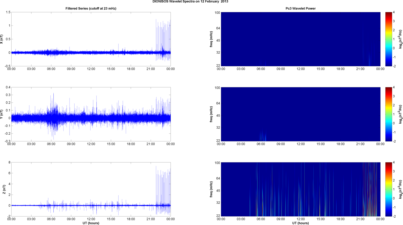Click the Y component wavelet power spectrogram

click(x=300, y=114)
